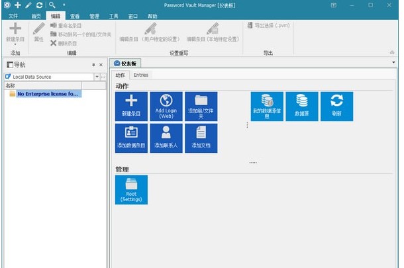Viewport: 404px width, 268px height.
Task: Click the 数据源 database tile
Action: [x=301, y=106]
